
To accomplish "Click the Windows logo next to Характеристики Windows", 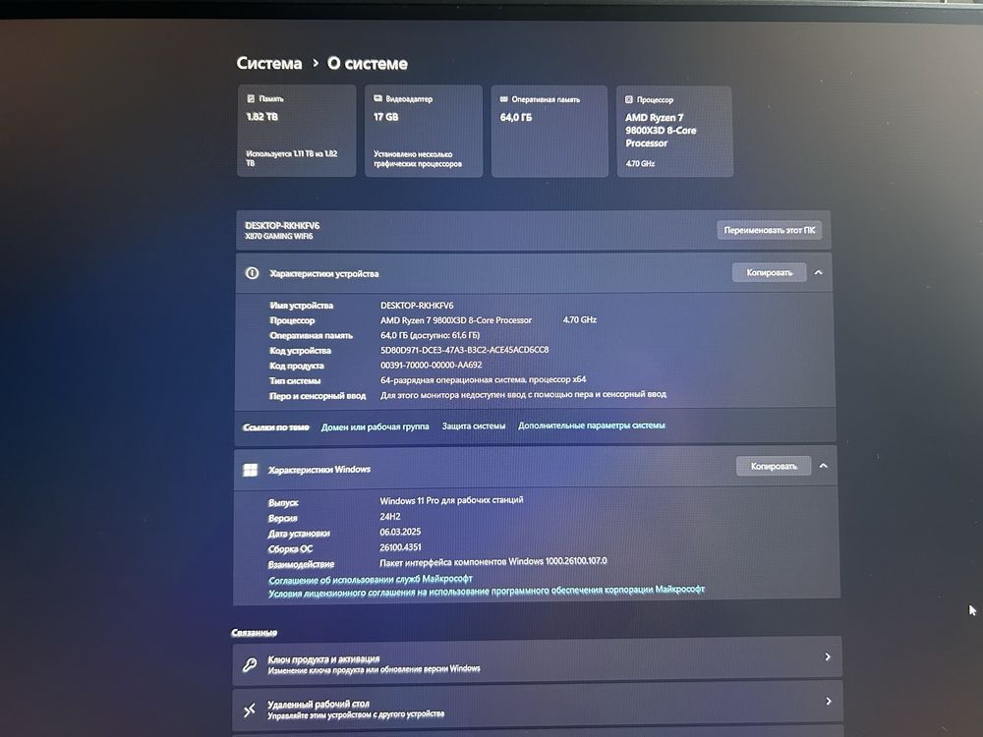I will pos(250,470).
